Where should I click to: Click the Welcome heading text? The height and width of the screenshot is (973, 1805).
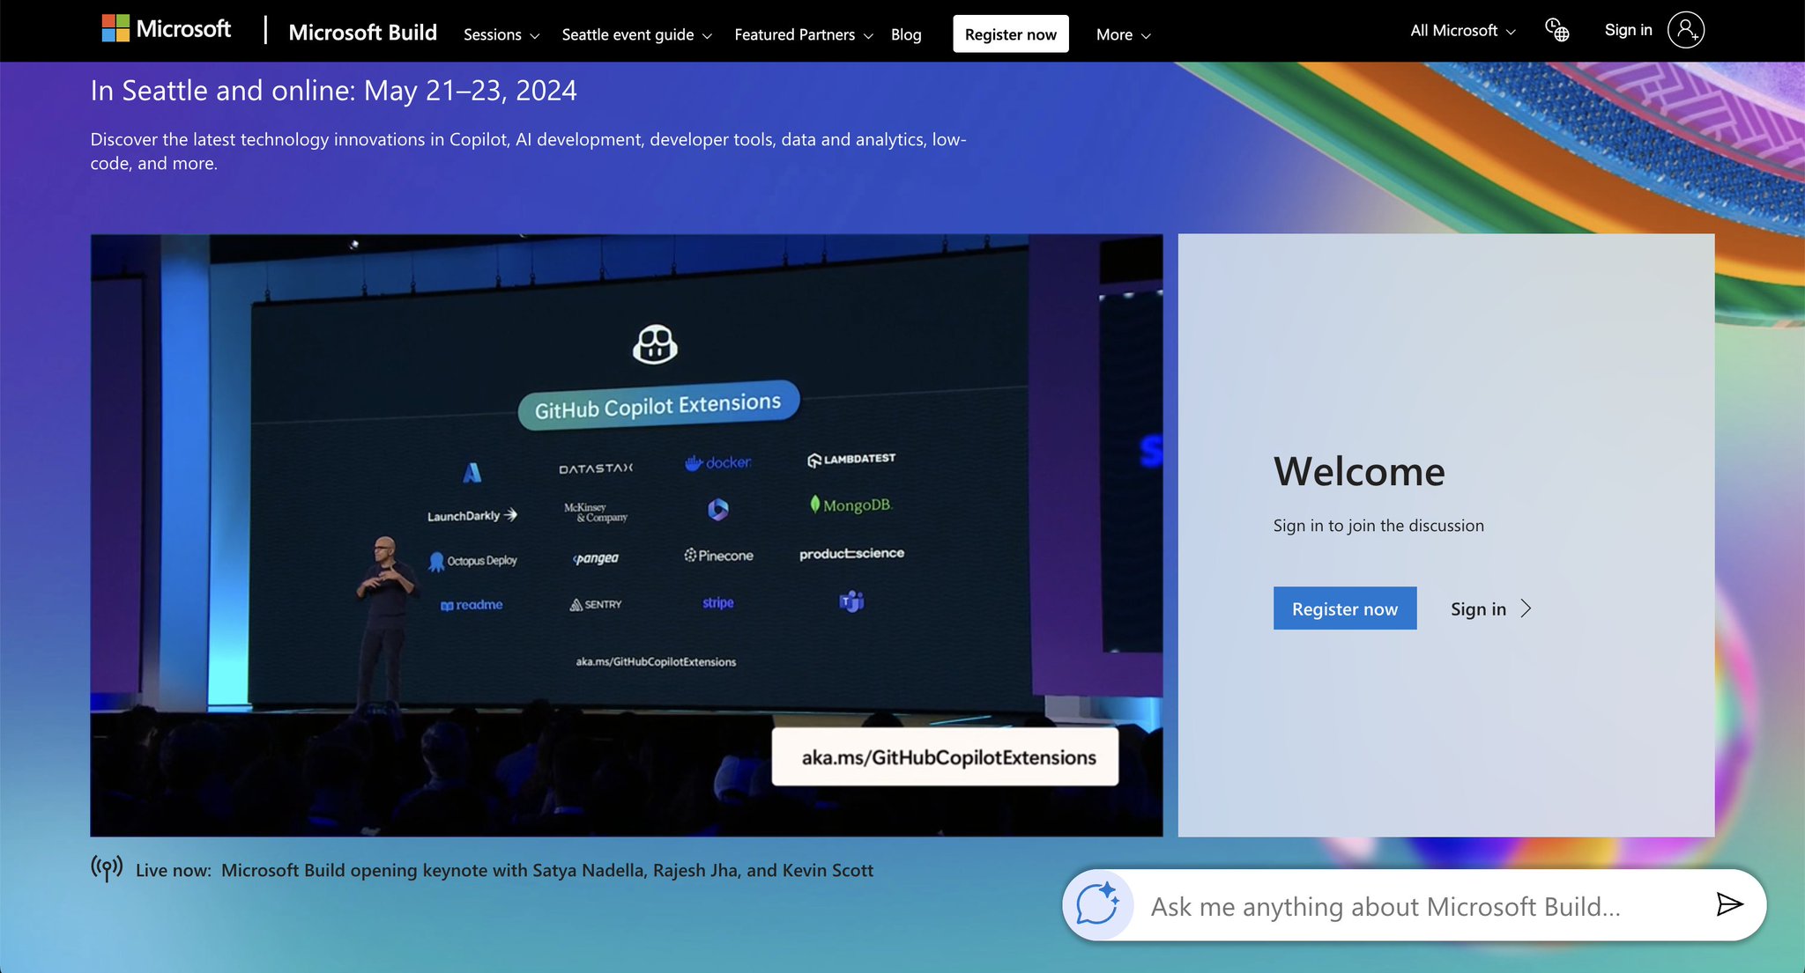(x=1359, y=471)
